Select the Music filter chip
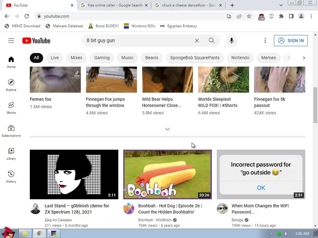The image size is (318, 238). (127, 58)
